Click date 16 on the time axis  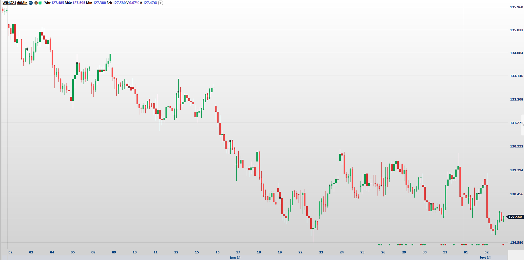point(217,252)
